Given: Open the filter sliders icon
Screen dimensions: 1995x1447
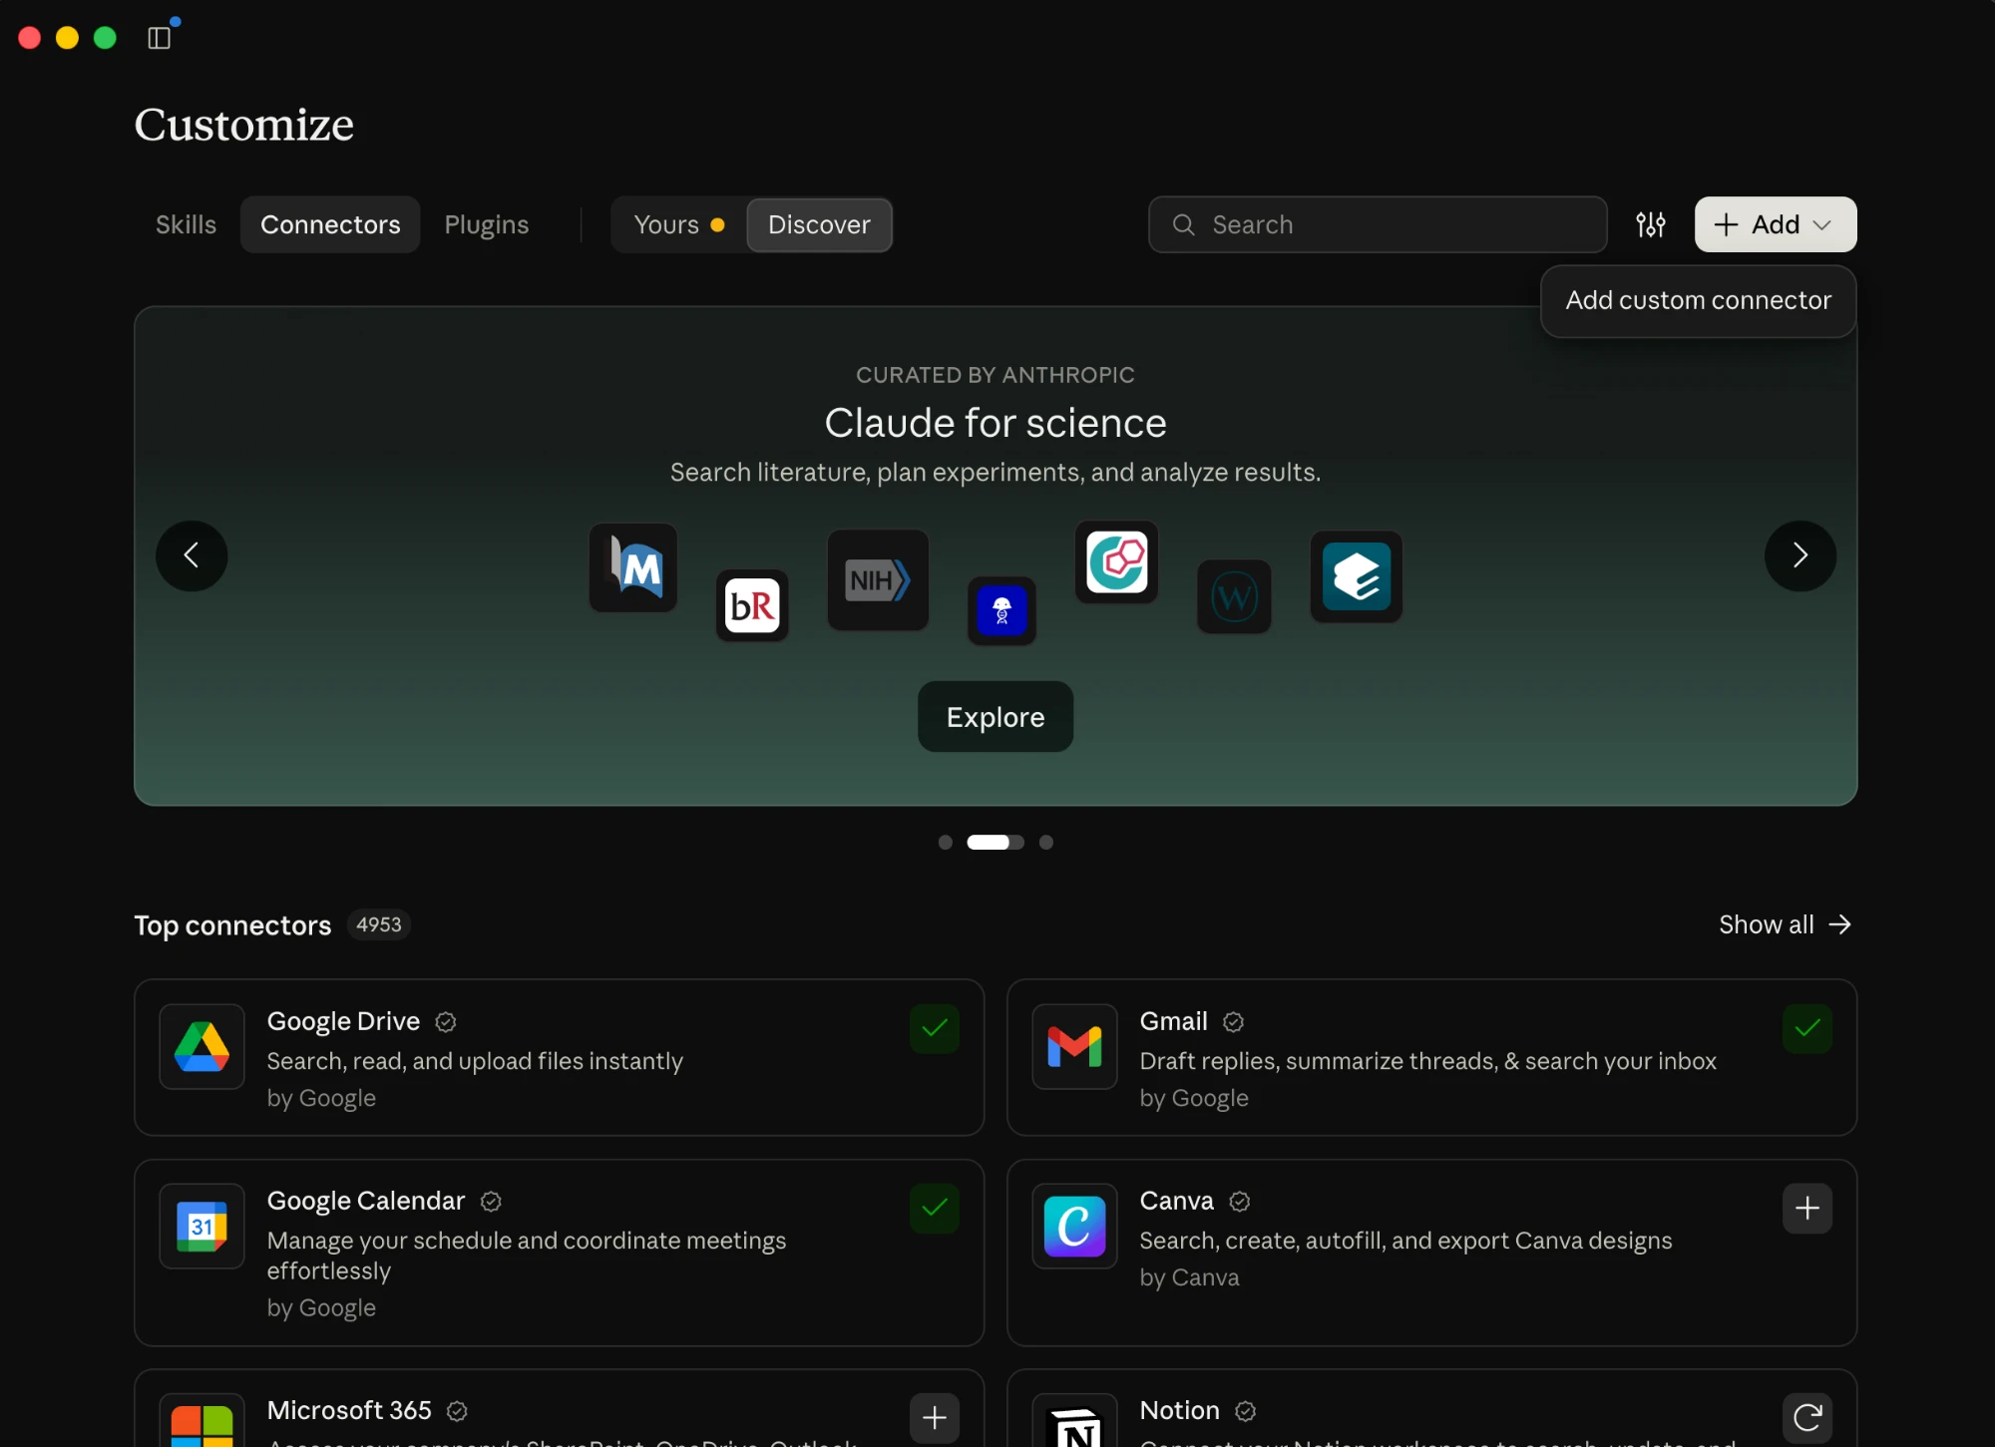Looking at the screenshot, I should [x=1651, y=224].
